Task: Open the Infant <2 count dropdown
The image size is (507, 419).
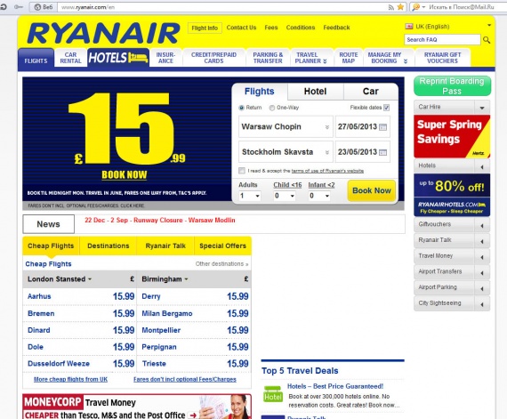Action: [x=319, y=196]
